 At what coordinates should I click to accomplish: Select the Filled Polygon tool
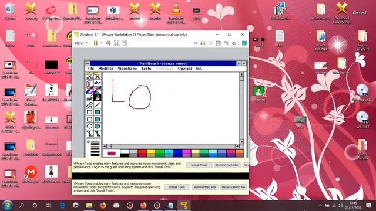click(x=97, y=133)
